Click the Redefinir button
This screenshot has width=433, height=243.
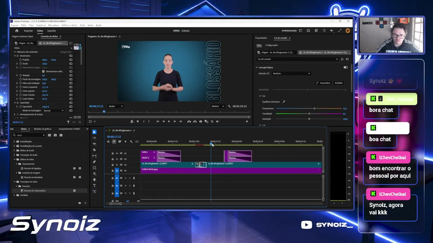click(x=339, y=83)
